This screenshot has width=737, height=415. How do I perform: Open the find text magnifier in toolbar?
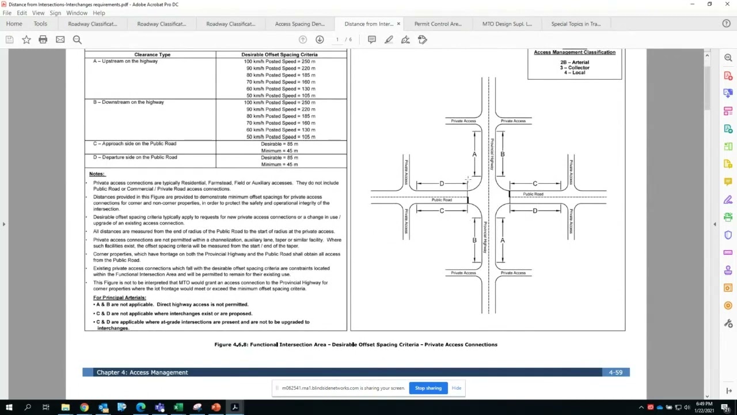point(77,40)
